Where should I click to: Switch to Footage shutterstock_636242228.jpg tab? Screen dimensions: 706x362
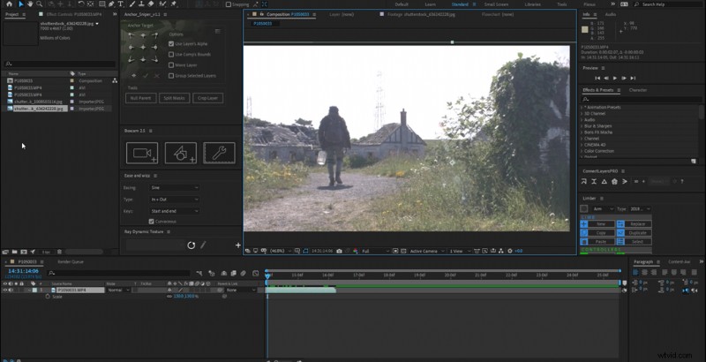point(421,14)
